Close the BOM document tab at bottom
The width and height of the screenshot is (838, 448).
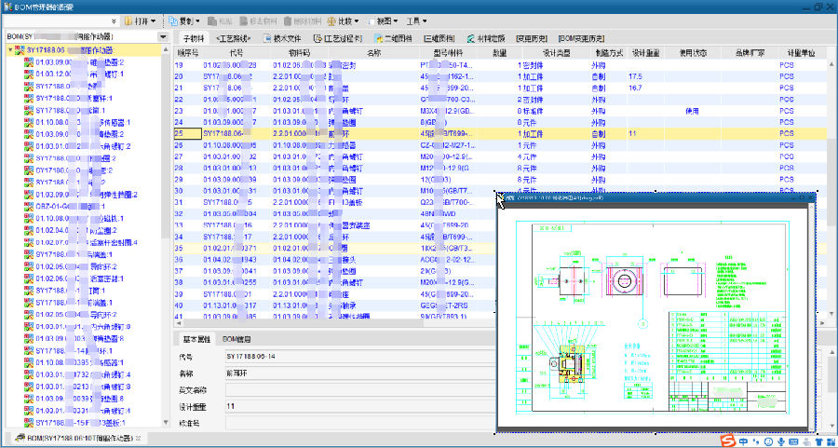point(138,438)
